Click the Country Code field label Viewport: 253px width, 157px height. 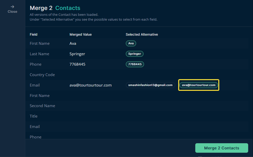click(x=42, y=75)
